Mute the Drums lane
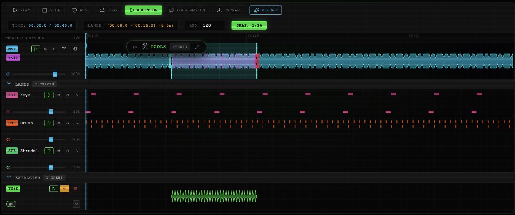515x215 pixels. 59,123
